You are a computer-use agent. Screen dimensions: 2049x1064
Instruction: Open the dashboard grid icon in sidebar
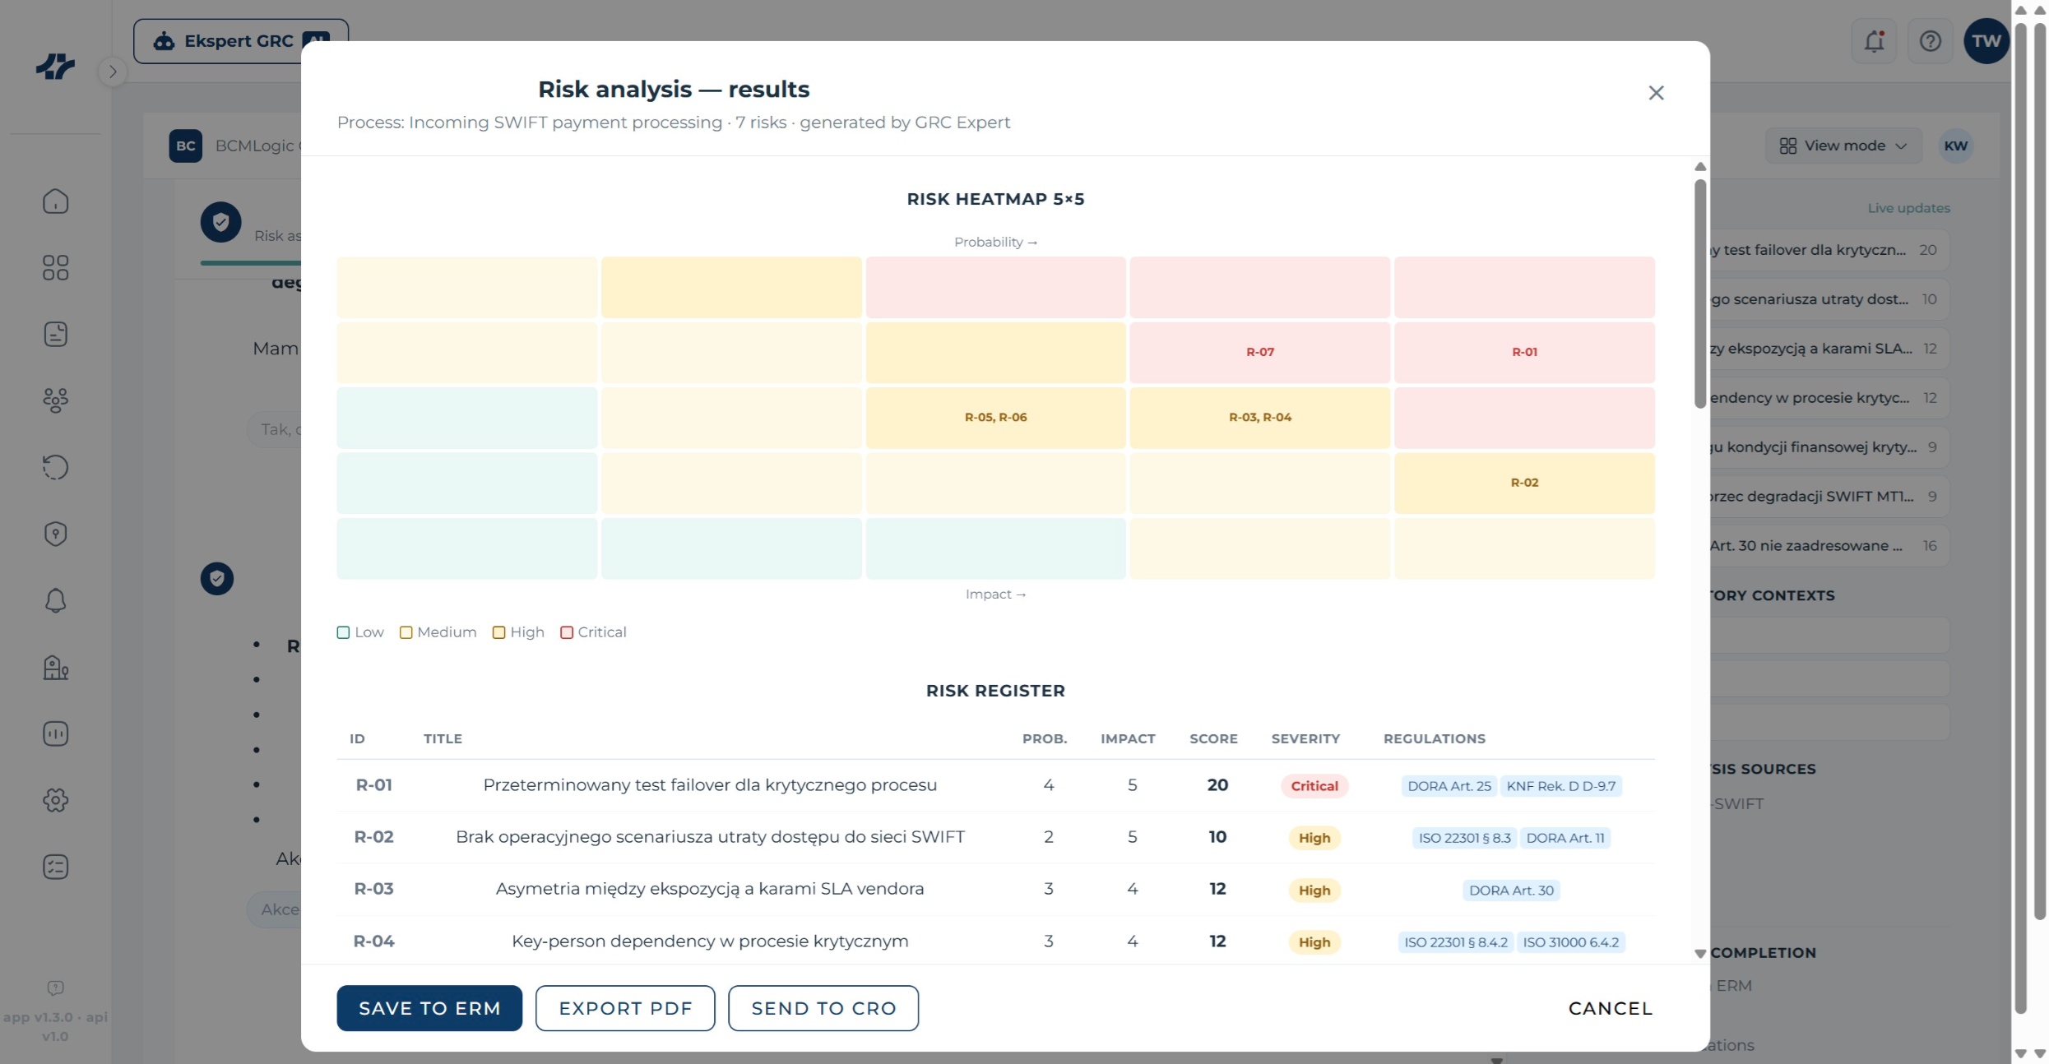55,267
